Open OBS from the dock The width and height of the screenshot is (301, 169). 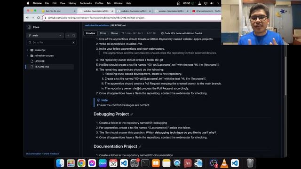coord(214,163)
